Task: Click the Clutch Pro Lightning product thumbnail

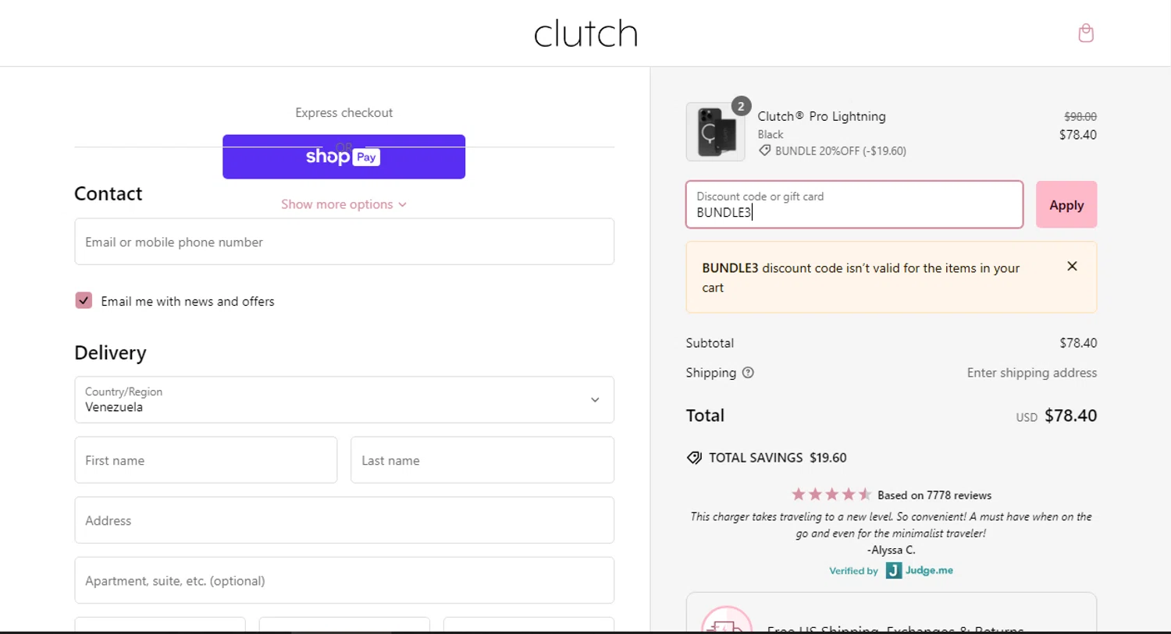Action: pyautogui.click(x=715, y=132)
